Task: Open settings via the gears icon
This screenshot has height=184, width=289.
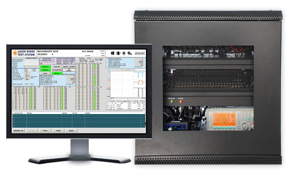Action: [x=130, y=53]
